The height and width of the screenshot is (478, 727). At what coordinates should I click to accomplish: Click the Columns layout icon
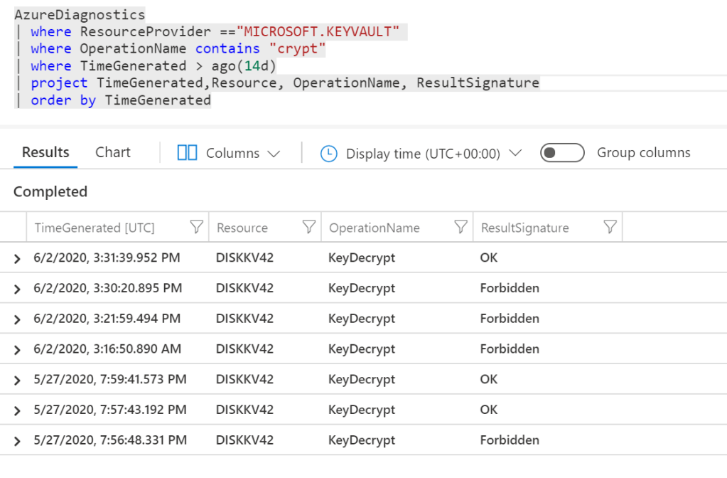pos(187,153)
